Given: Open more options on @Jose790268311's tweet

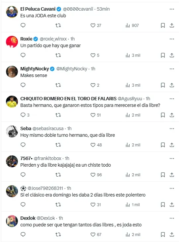Looking at the screenshot, I should click(x=172, y=188).
